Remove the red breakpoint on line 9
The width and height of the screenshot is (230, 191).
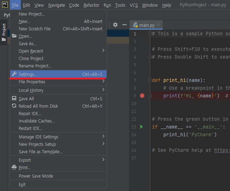(142, 96)
